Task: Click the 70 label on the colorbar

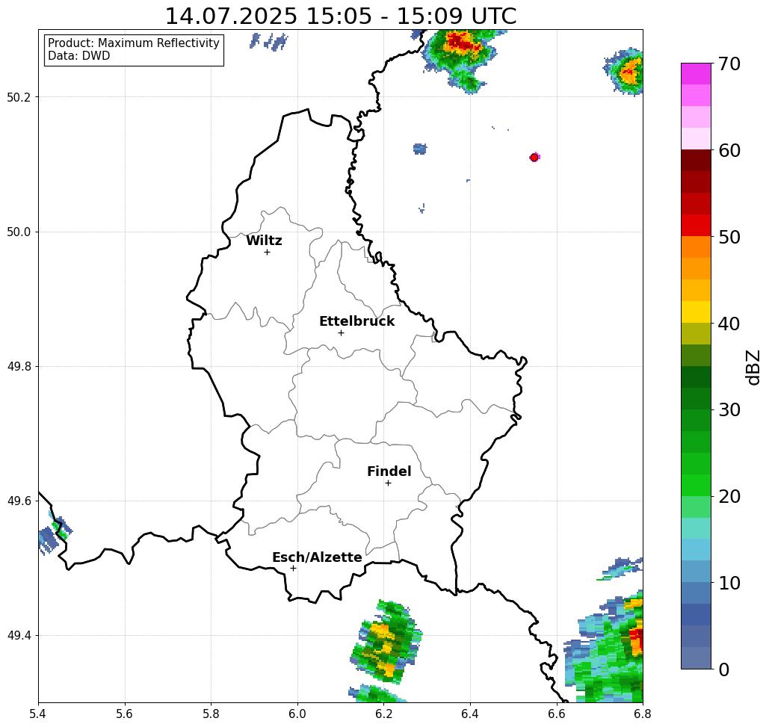Action: 729,64
